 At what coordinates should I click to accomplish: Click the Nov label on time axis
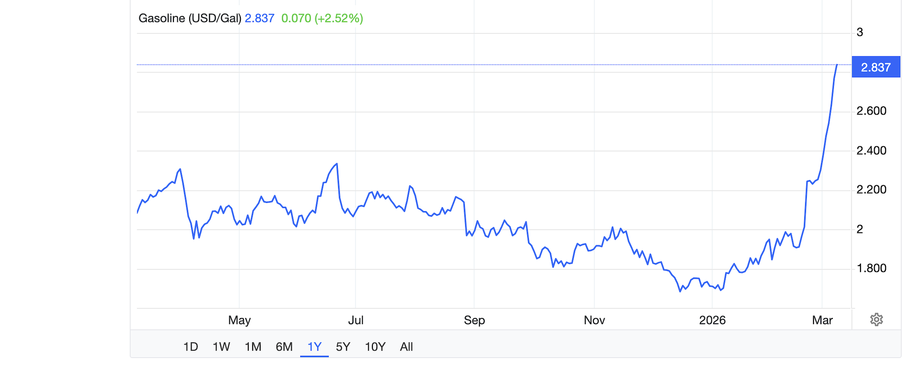594,320
